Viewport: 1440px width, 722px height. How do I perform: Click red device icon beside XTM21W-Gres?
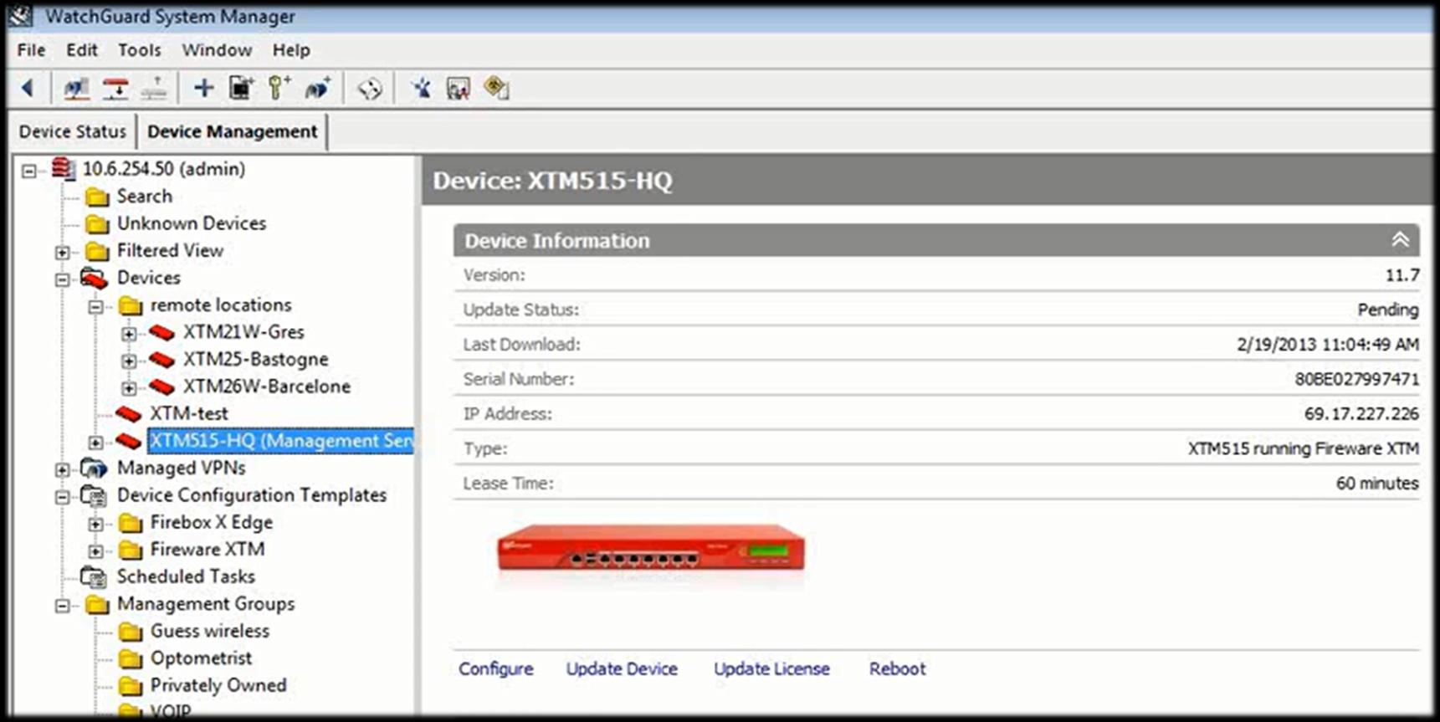(x=161, y=332)
